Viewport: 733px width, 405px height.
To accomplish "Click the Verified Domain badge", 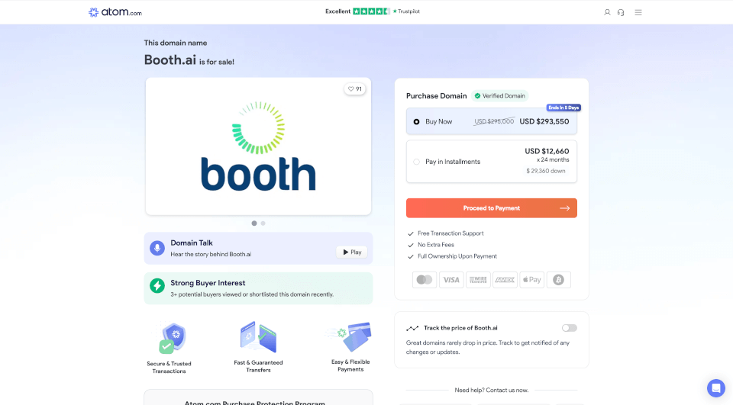I will click(499, 96).
